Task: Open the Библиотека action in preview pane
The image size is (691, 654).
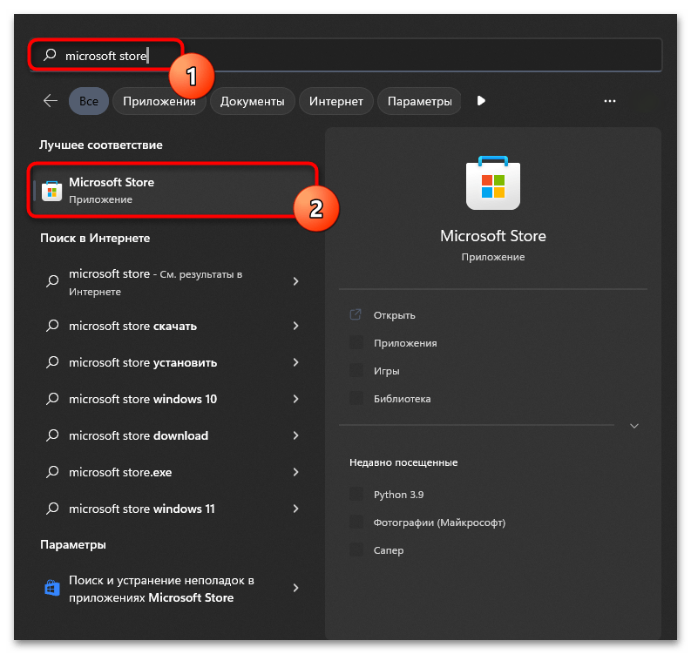Action: coord(402,399)
